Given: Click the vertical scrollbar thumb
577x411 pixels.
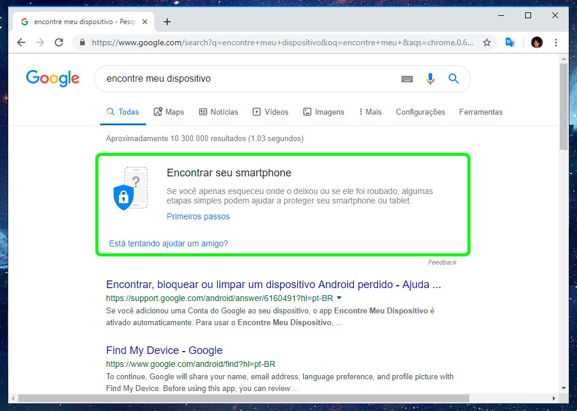Looking at the screenshot, I should (564, 106).
